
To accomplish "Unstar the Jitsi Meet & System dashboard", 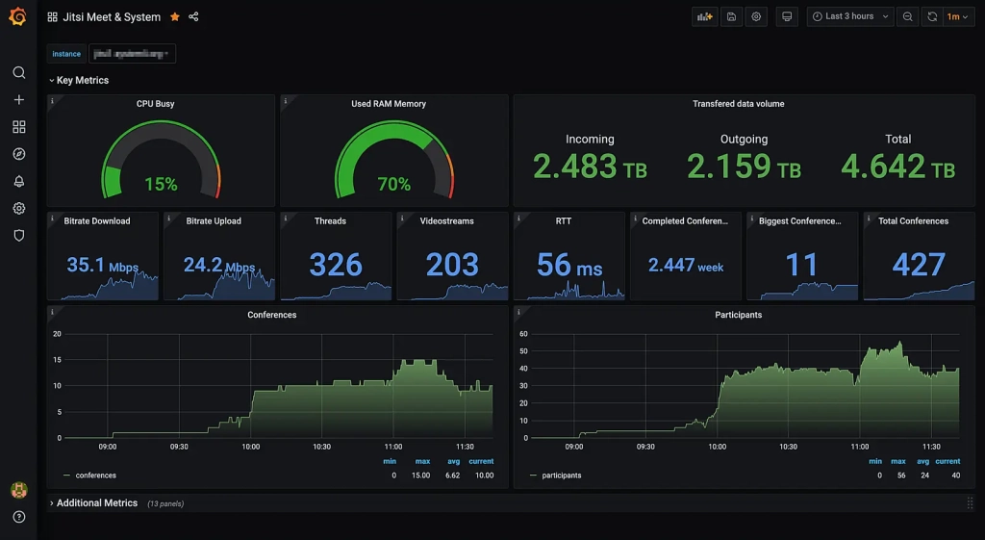I will pos(175,17).
